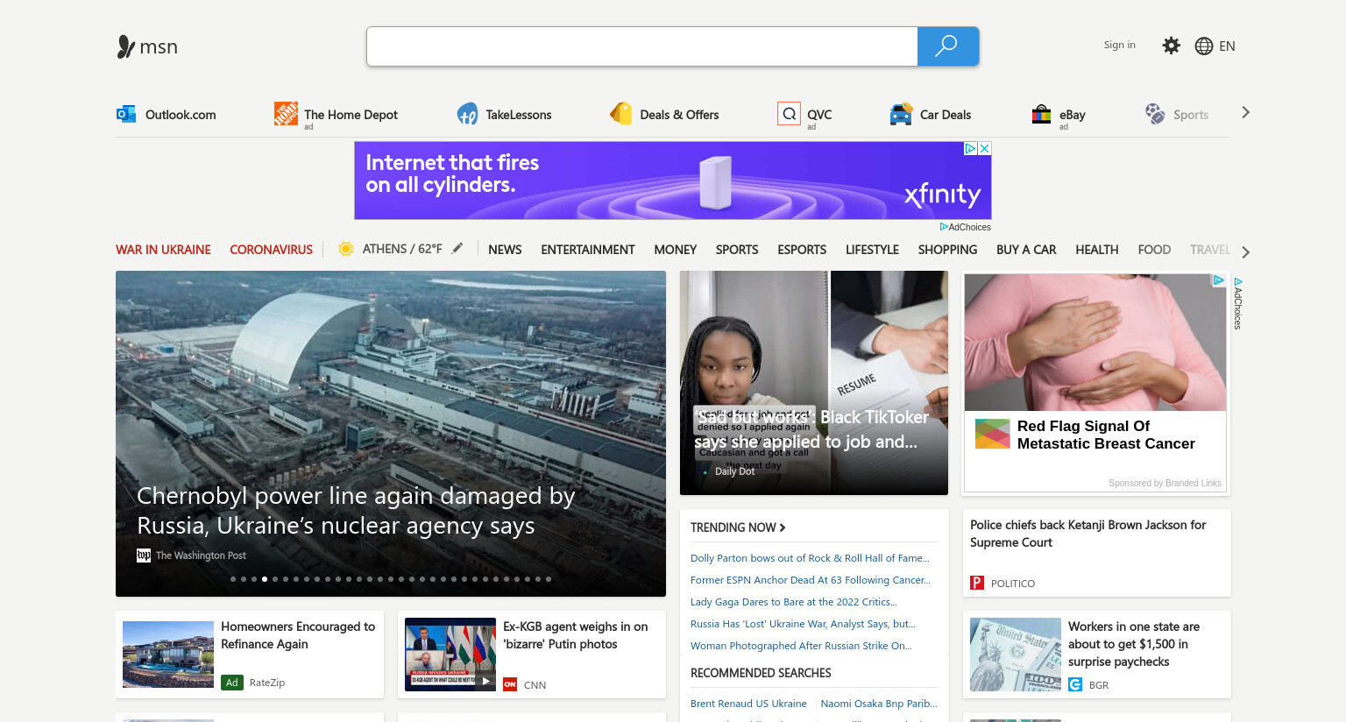Click the CNN source logo

tap(510, 684)
